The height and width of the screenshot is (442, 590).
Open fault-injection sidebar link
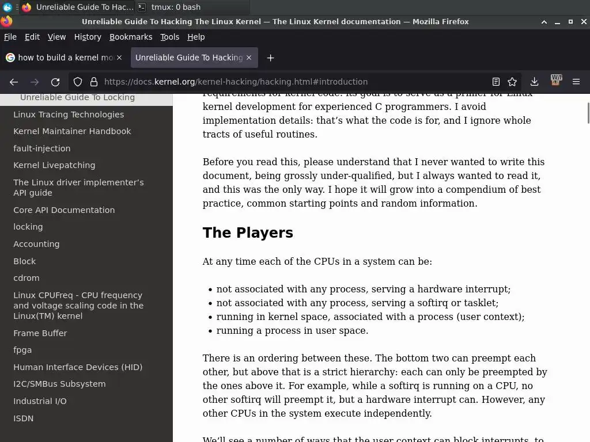click(41, 148)
